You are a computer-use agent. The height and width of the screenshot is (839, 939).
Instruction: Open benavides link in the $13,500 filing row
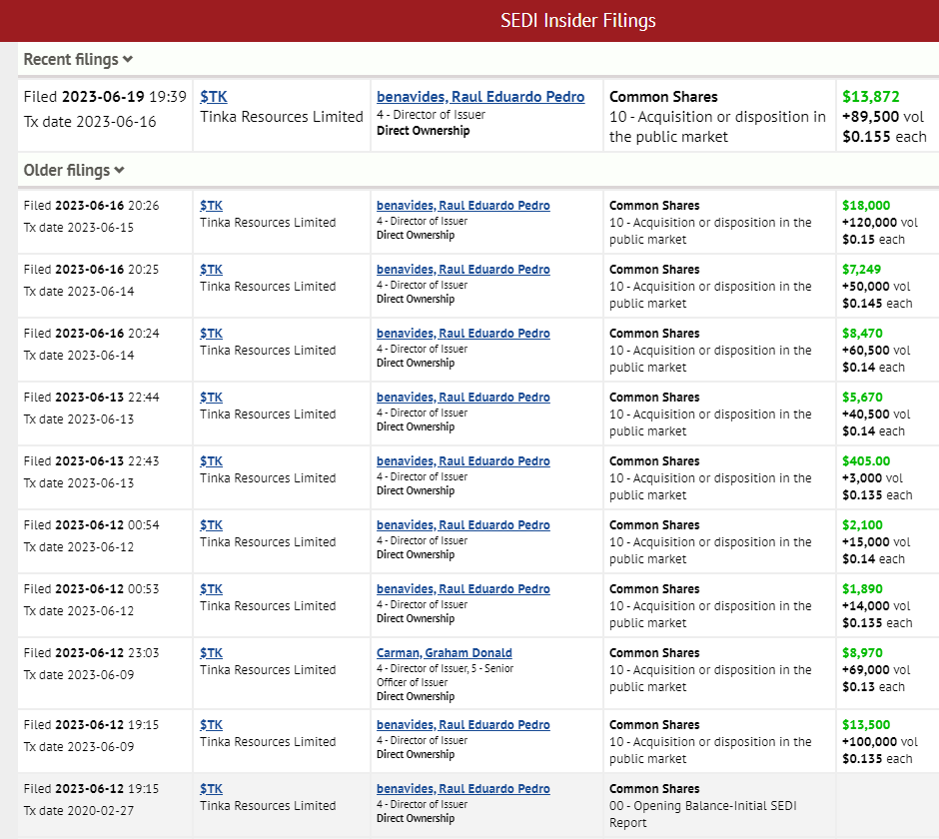(463, 725)
